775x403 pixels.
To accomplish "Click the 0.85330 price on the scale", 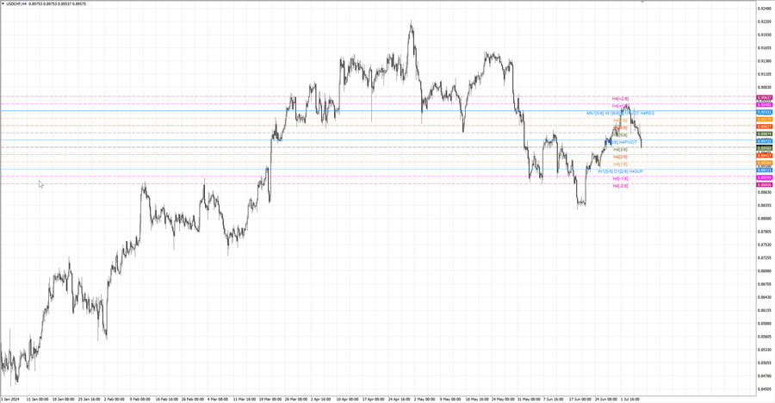I will click(x=764, y=350).
